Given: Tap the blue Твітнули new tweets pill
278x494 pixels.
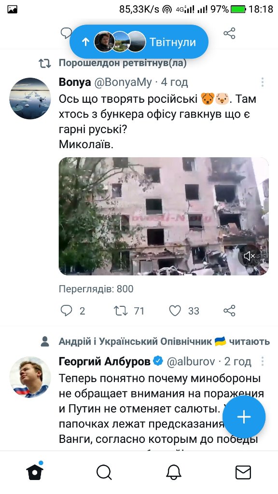Looking at the screenshot, I should pos(139,41).
